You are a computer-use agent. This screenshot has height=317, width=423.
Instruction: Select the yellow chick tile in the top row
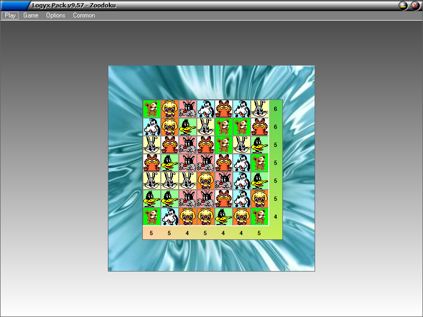pyautogui.click(x=170, y=109)
